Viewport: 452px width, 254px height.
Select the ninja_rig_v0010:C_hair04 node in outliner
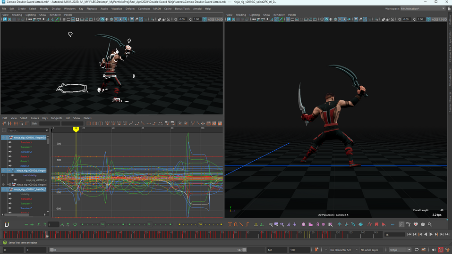[x=31, y=189]
